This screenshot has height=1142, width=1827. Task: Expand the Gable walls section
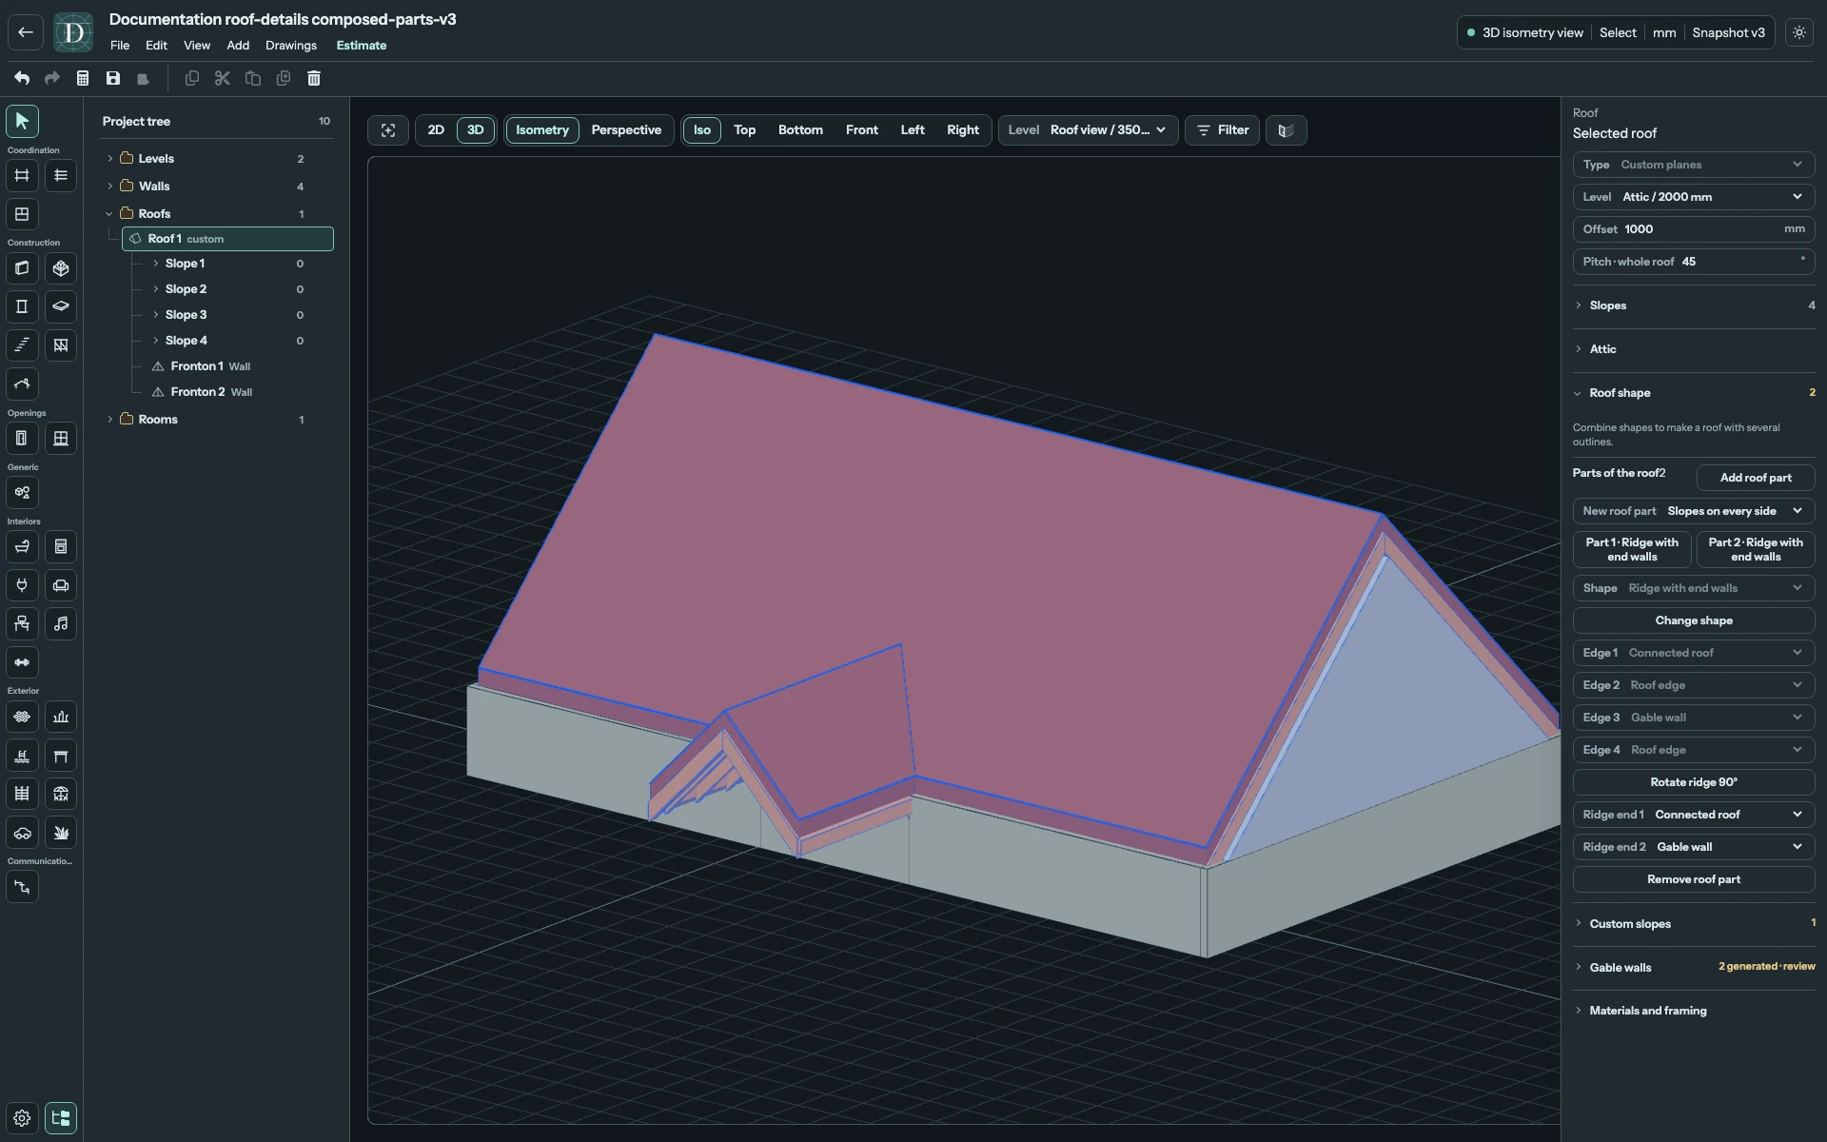click(1694, 967)
